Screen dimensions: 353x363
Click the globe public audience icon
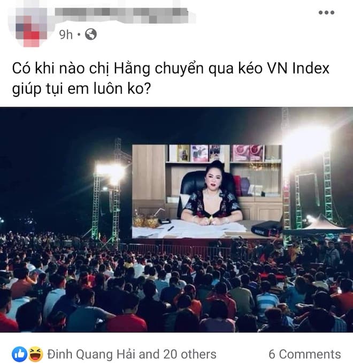pos(91,34)
